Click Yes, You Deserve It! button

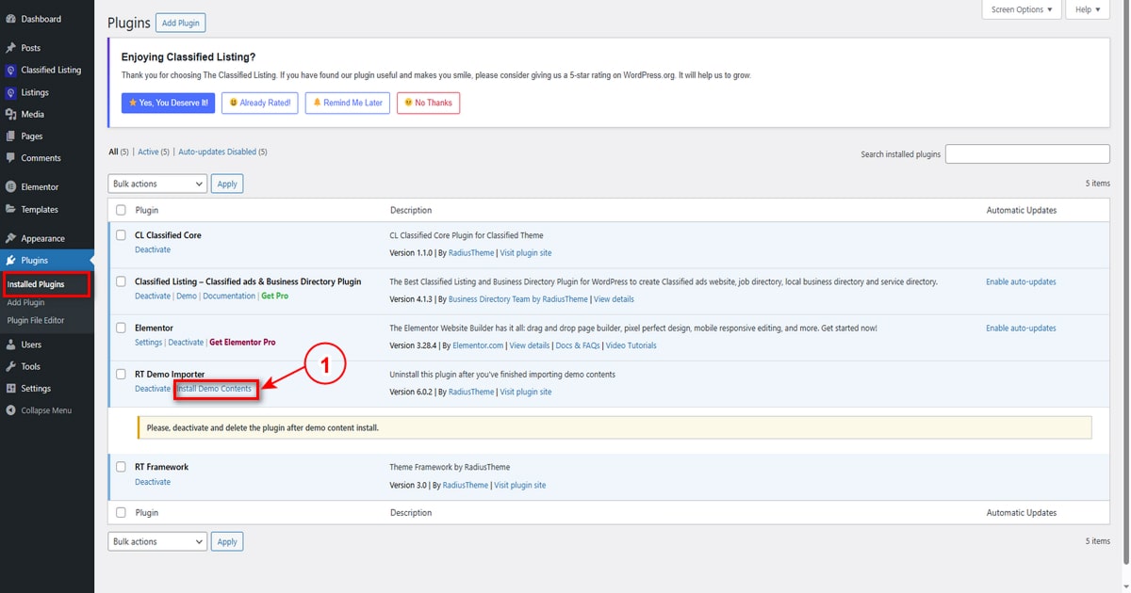coord(169,103)
